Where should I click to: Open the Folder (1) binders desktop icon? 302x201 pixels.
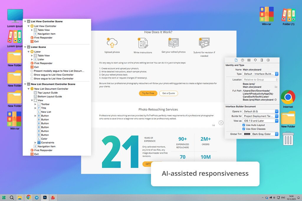tap(288, 15)
